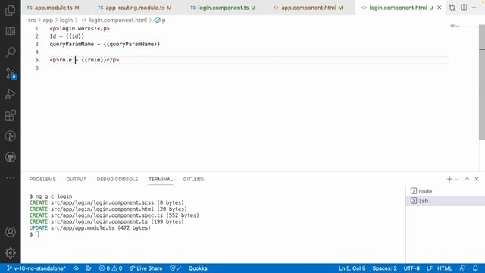Select the zsh terminal instance
Viewport: 485px width, 273px height.
(x=445, y=201)
